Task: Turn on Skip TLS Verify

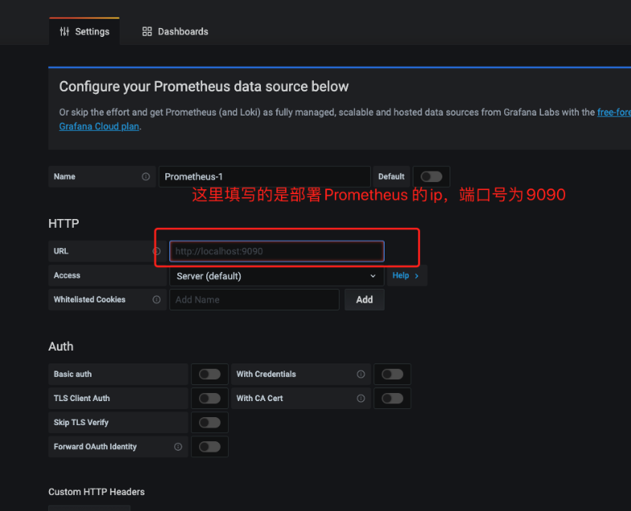Action: coord(210,423)
